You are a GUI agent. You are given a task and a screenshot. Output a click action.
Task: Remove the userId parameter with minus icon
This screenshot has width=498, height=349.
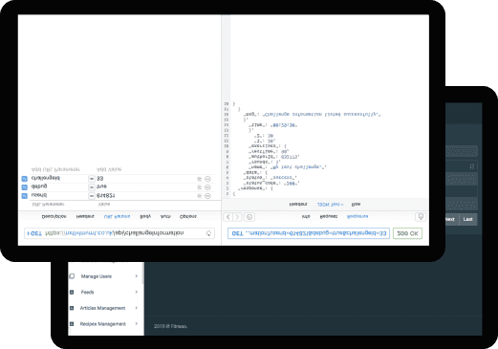coord(207,196)
